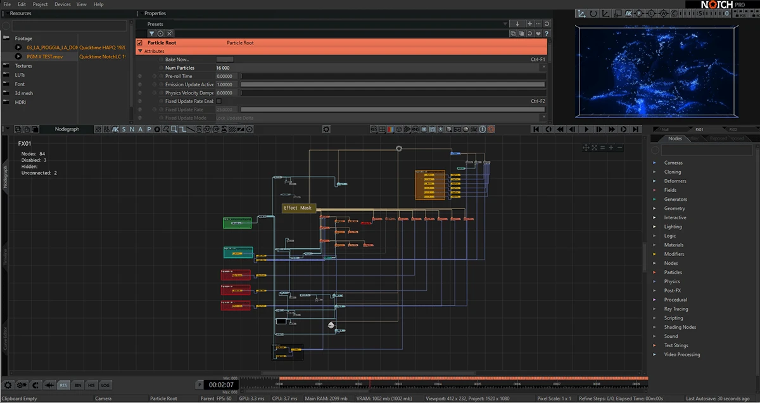The image size is (760, 403).
Task: Click the AK icon in nodegraph toolbar
Action: pyautogui.click(x=115, y=129)
